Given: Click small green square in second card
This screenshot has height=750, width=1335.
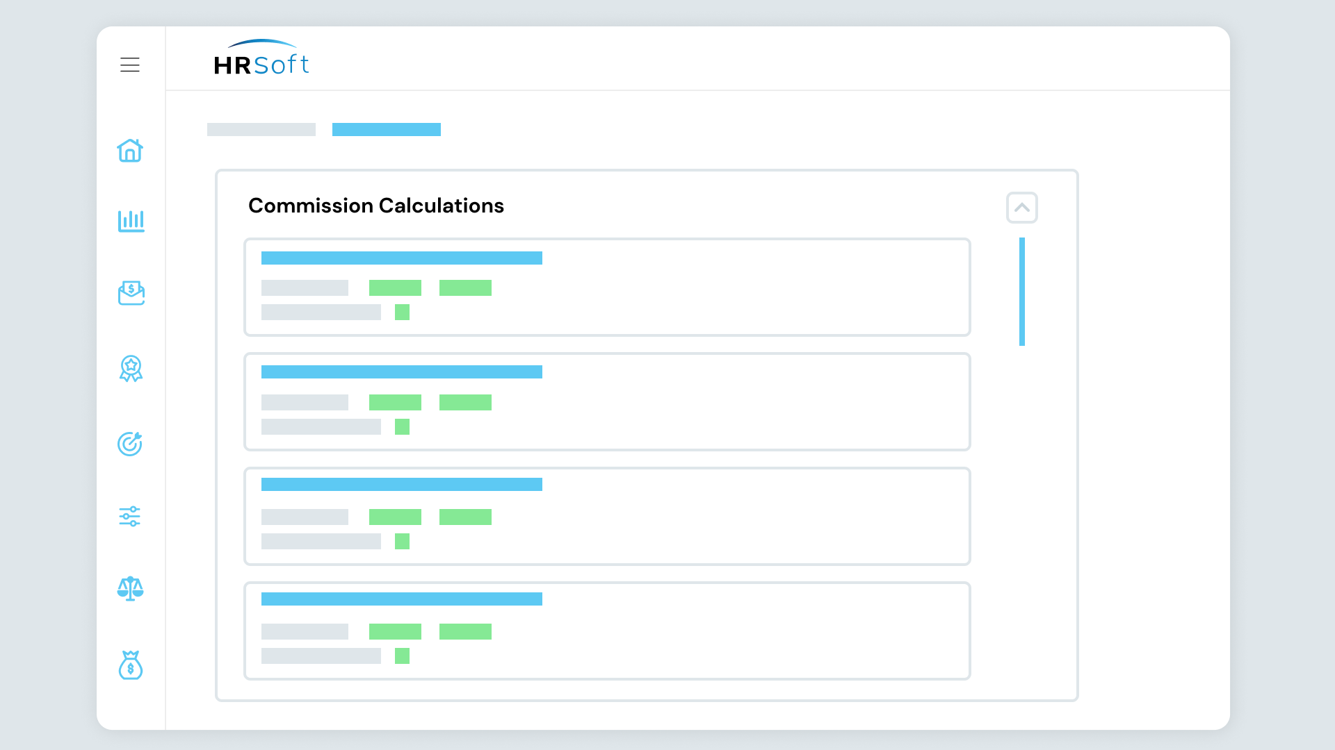Looking at the screenshot, I should coord(402,426).
